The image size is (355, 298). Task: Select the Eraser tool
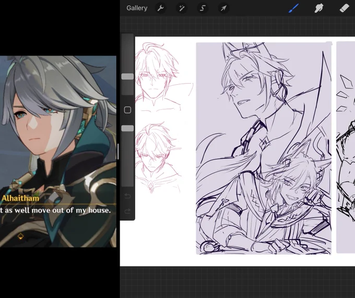tap(344, 8)
